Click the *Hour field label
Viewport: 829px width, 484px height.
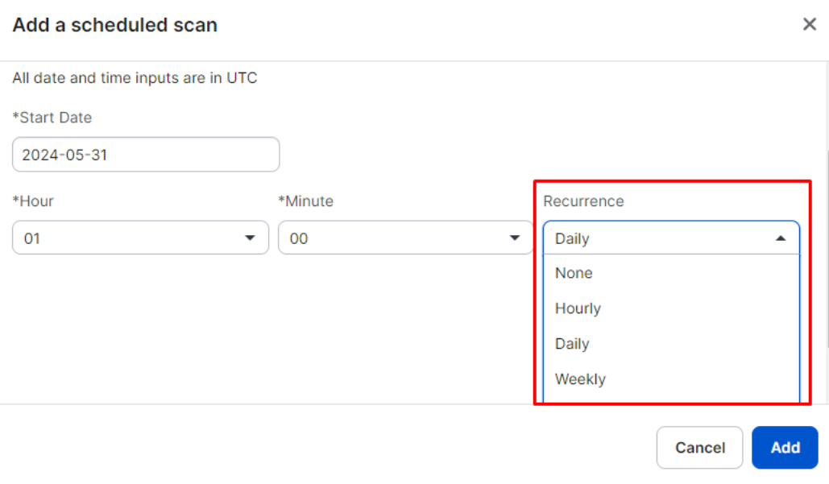pyautogui.click(x=33, y=201)
